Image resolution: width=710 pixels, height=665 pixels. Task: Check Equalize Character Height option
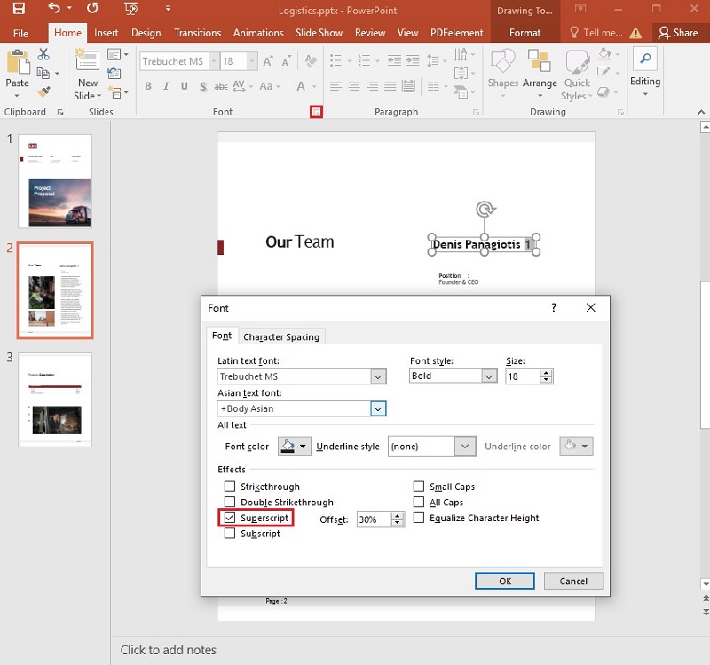[x=419, y=518]
